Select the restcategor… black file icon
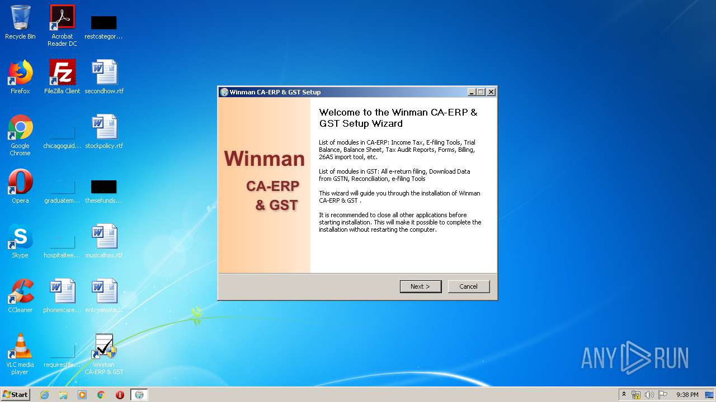This screenshot has width=716, height=402. (x=103, y=26)
